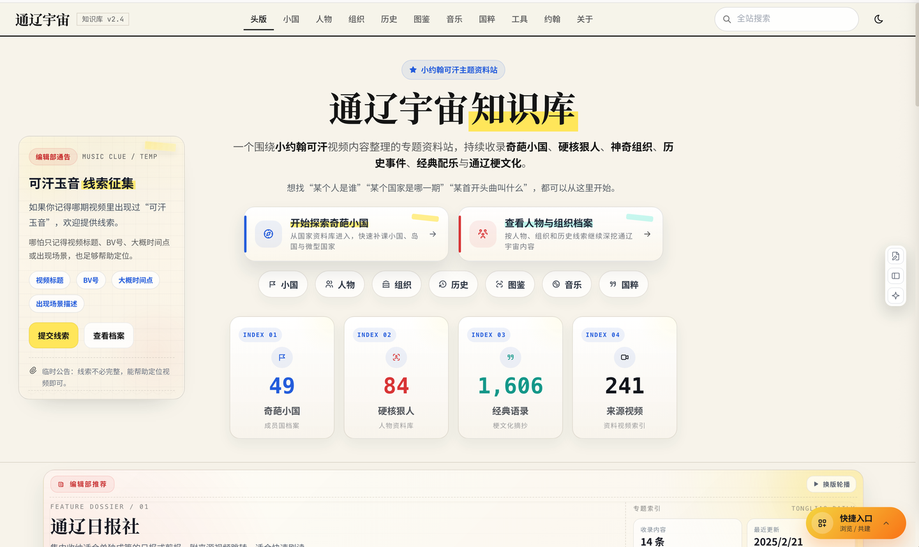Click the quote icon on 经典语录 card
The height and width of the screenshot is (547, 919).
[x=510, y=358]
